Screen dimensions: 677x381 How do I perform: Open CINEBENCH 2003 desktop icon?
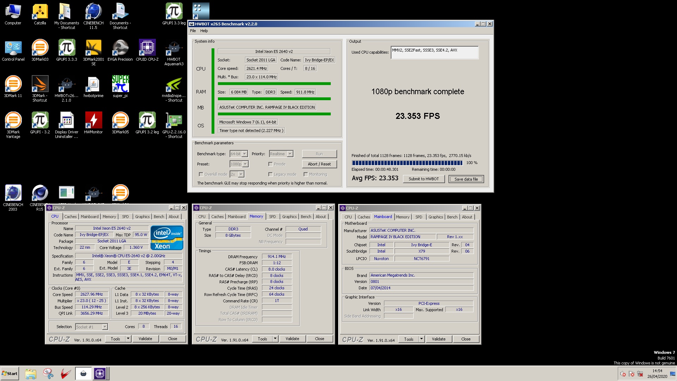13,198
